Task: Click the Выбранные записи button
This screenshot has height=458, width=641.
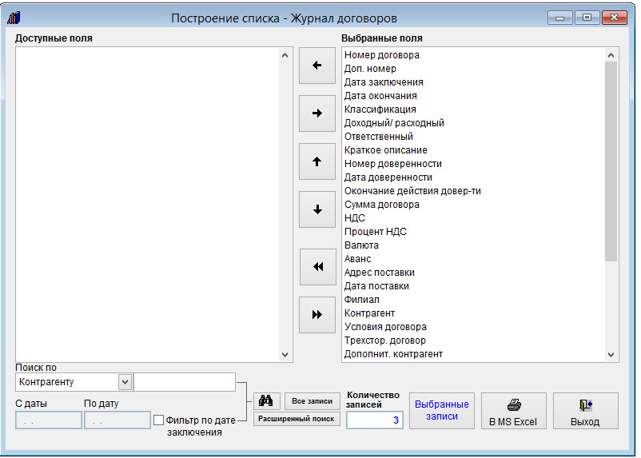Action: (x=441, y=411)
